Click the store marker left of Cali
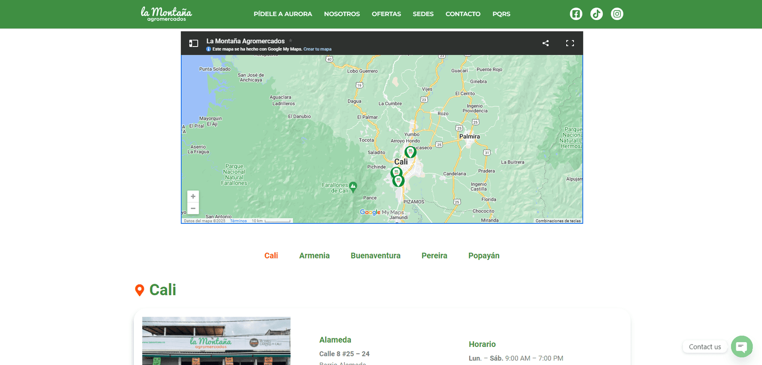762x365 pixels. [x=396, y=172]
